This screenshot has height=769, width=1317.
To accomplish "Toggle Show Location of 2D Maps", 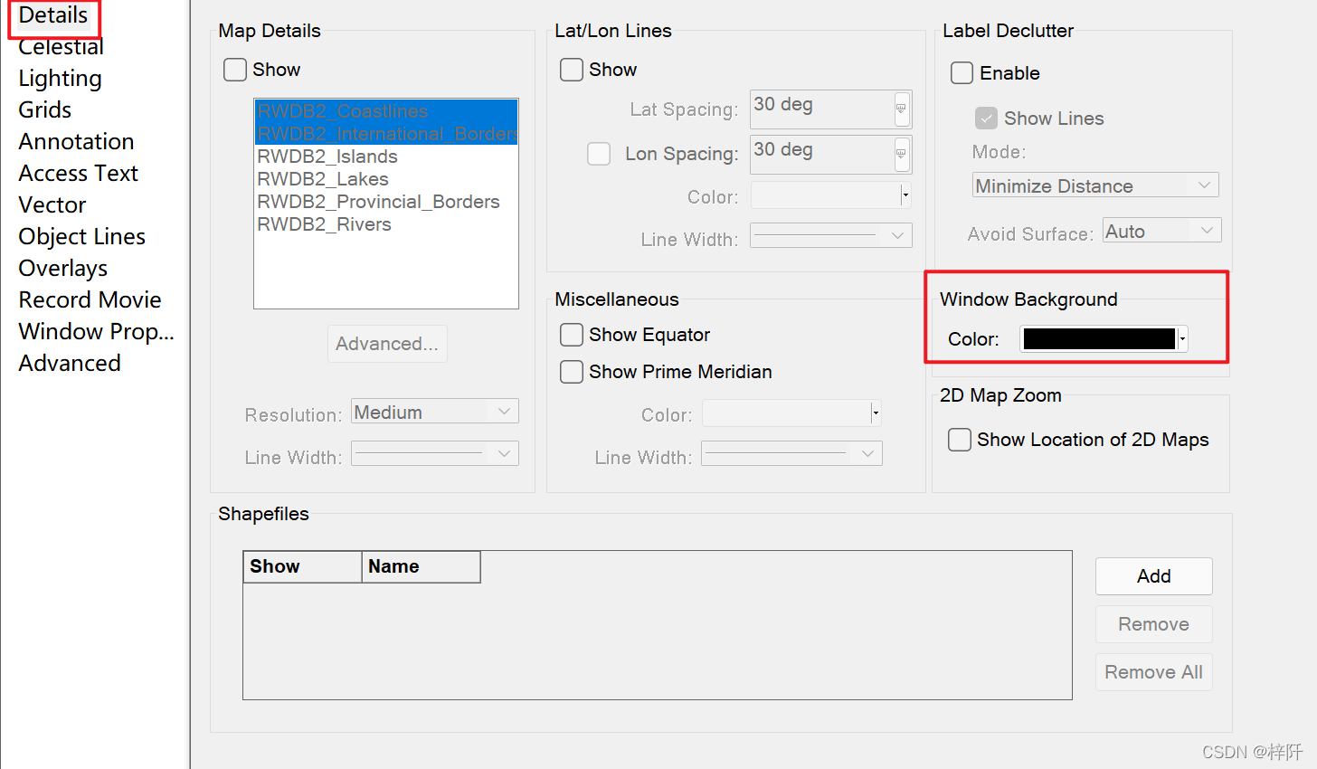I will pos(960,440).
